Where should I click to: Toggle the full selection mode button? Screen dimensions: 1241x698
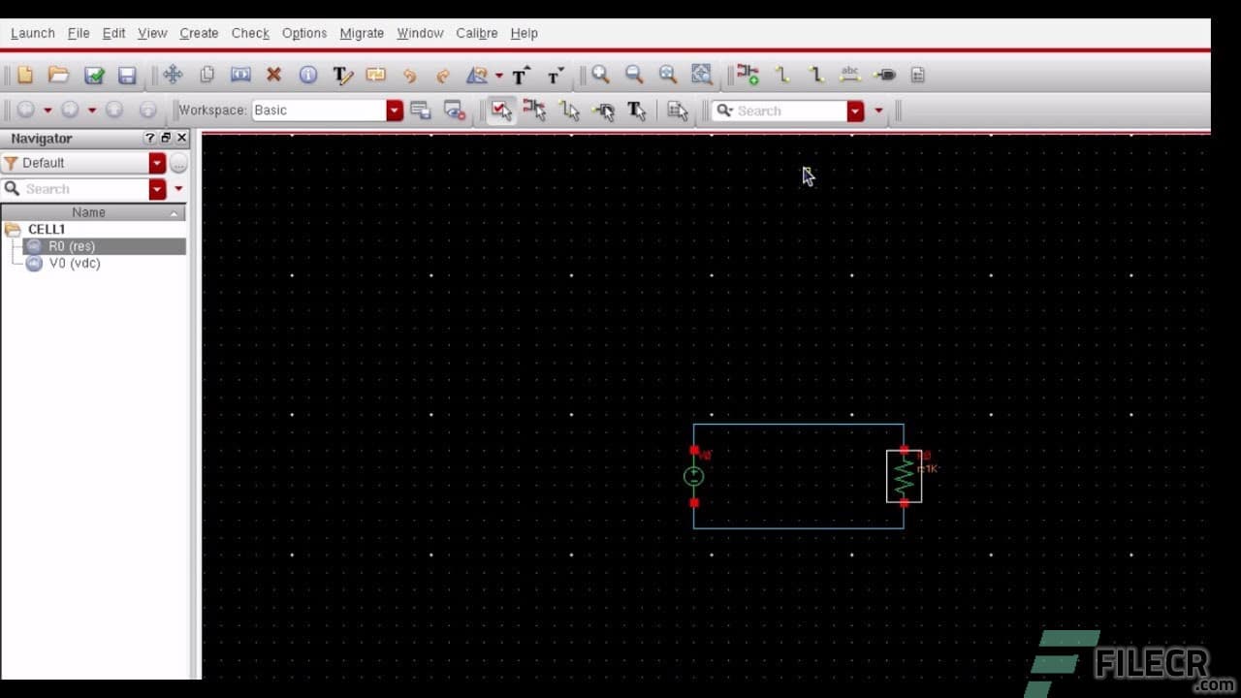tap(501, 110)
